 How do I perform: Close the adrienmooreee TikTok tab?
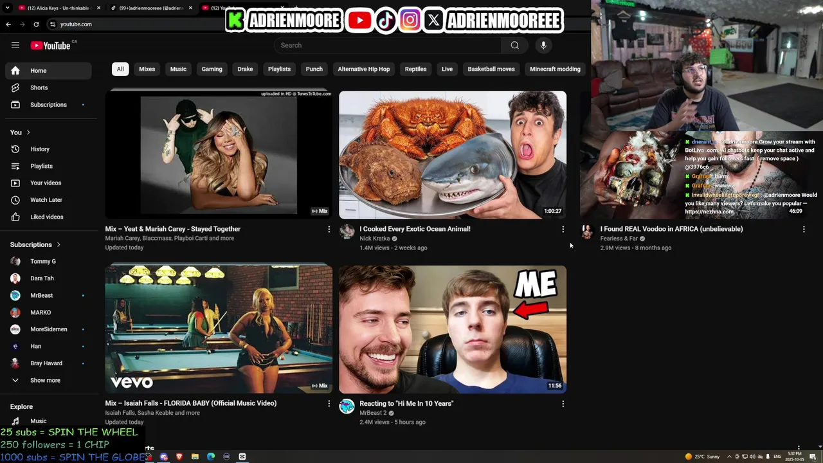click(x=190, y=8)
